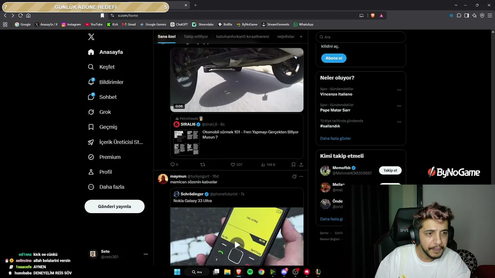The height and width of the screenshot is (278, 495).
Task: Repost the car video post
Action: pos(203,164)
